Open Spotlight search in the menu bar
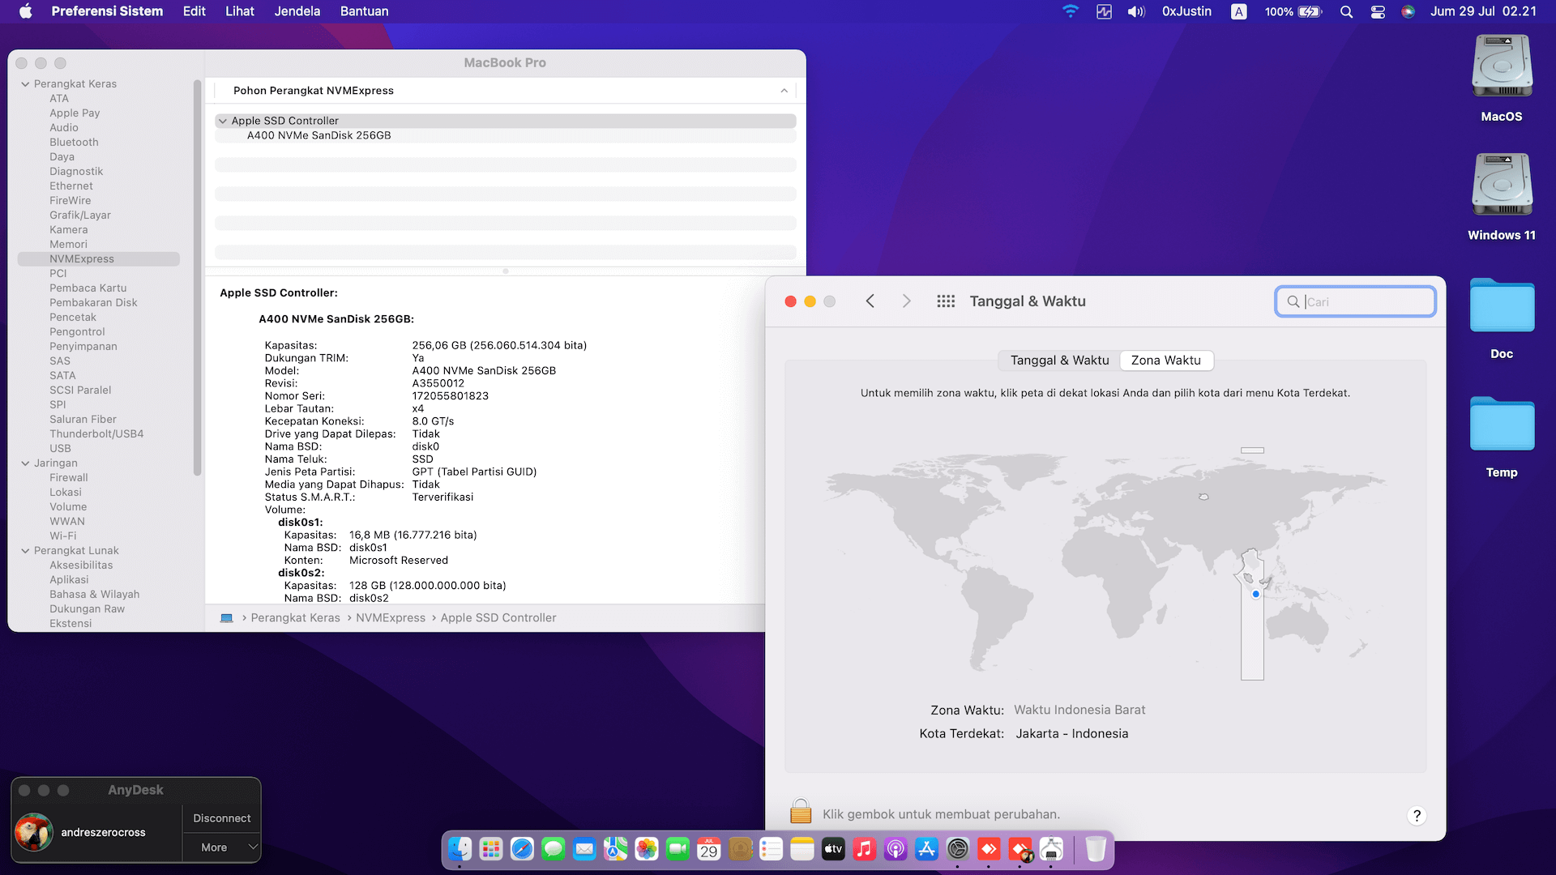1556x875 pixels. click(1346, 11)
